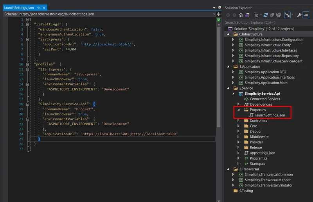Expand the Core folder arrow
The height and width of the screenshot is (202, 313).
pos(238,126)
